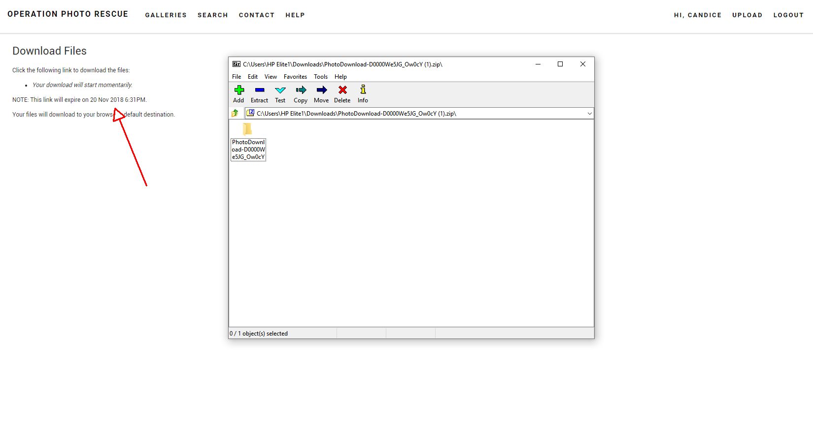Go up one folder level icon

pyautogui.click(x=235, y=113)
